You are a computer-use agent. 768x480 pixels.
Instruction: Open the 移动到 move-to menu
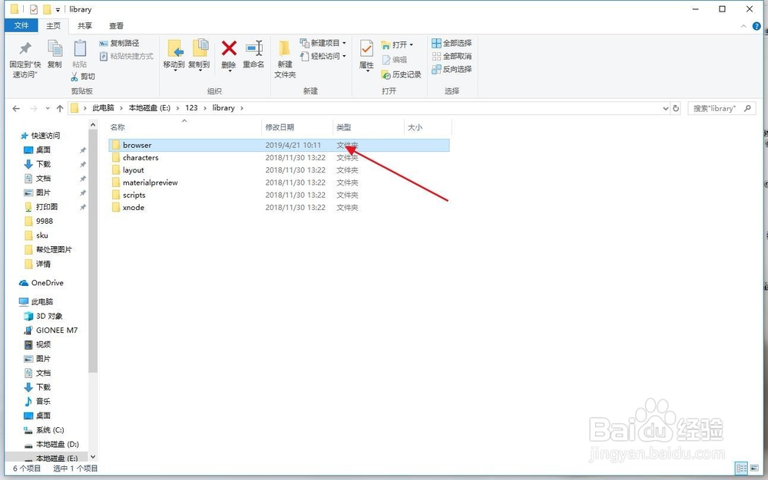pos(174,54)
